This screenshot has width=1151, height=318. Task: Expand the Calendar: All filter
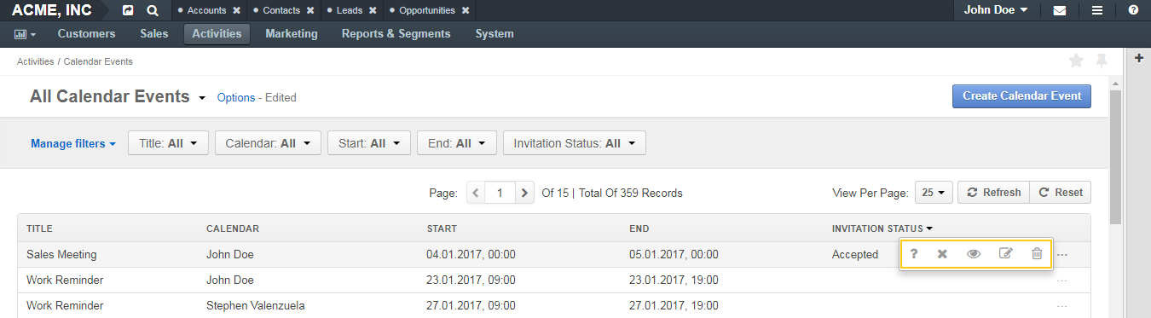coord(268,143)
